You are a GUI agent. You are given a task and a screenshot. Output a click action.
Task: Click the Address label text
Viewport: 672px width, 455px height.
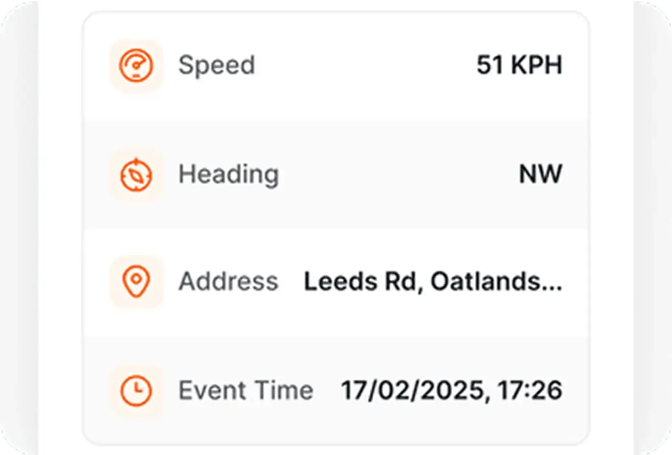coord(228,281)
